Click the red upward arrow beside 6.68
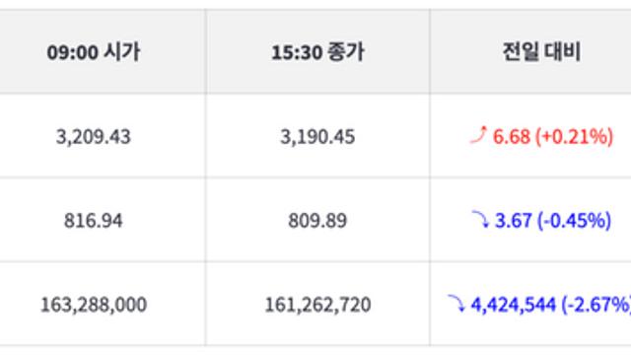The width and height of the screenshot is (631, 355). [478, 134]
